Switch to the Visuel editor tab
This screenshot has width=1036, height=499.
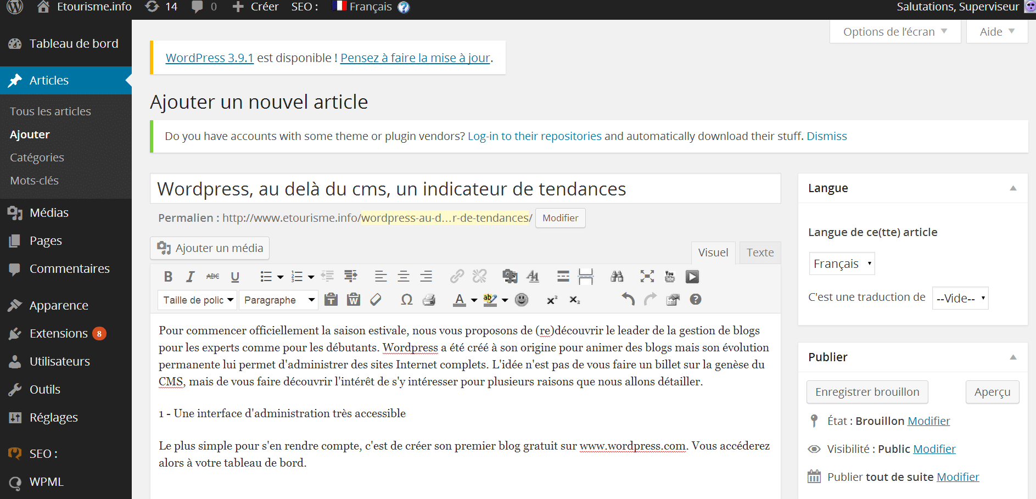click(x=713, y=253)
